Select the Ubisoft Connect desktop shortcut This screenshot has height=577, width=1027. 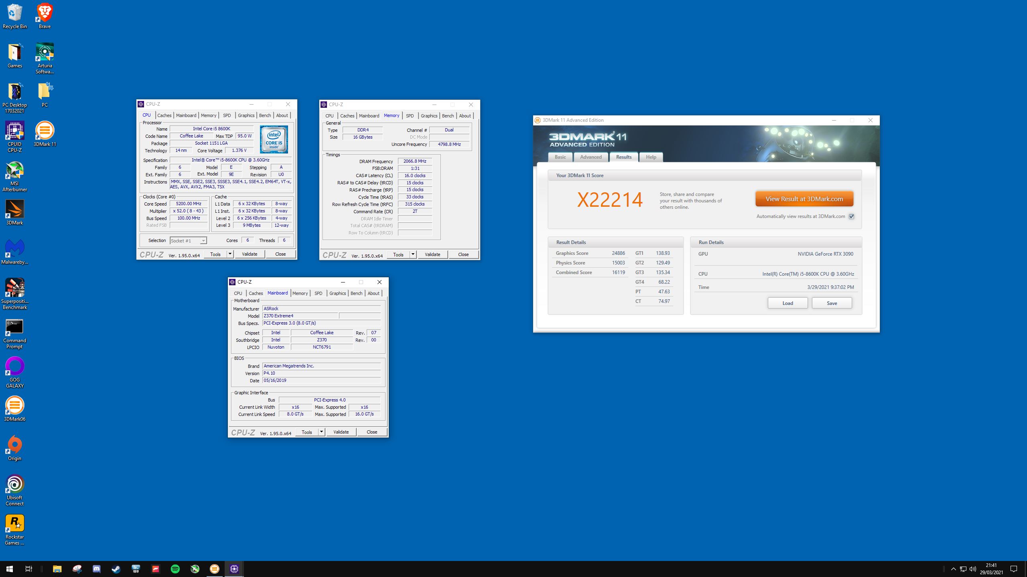point(15,490)
